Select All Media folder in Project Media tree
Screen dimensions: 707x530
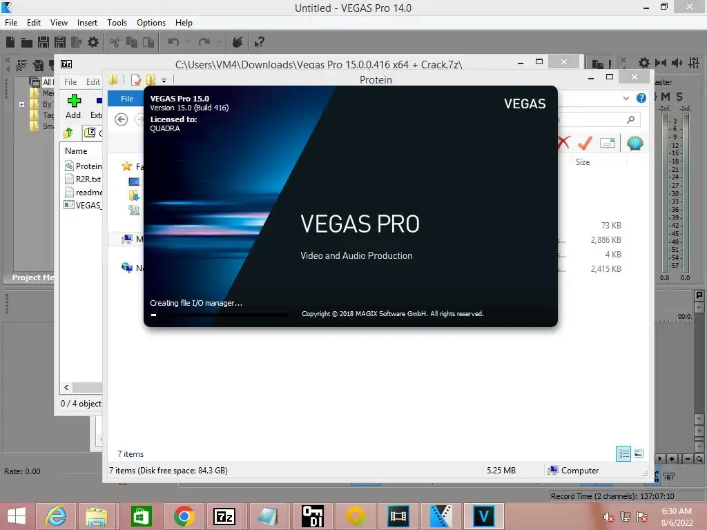41,82
